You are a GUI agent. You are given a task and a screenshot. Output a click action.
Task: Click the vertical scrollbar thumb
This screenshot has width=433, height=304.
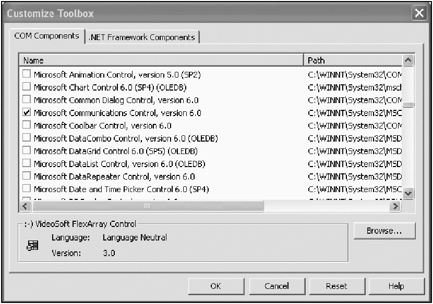click(x=408, y=105)
